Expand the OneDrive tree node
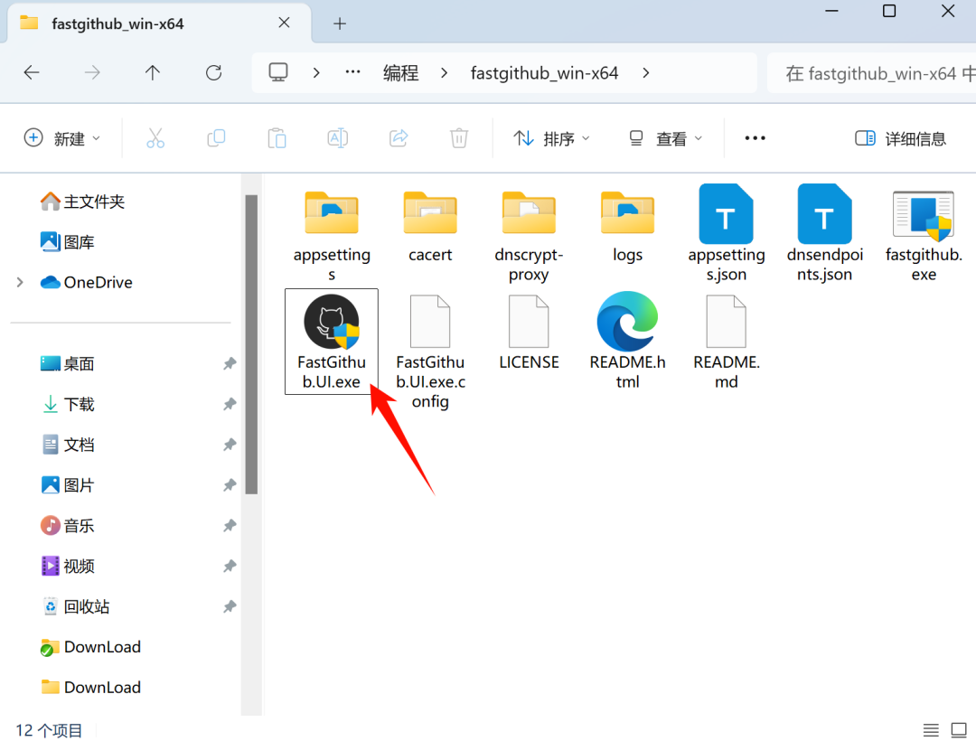Image resolution: width=976 pixels, height=741 pixels. coord(20,283)
